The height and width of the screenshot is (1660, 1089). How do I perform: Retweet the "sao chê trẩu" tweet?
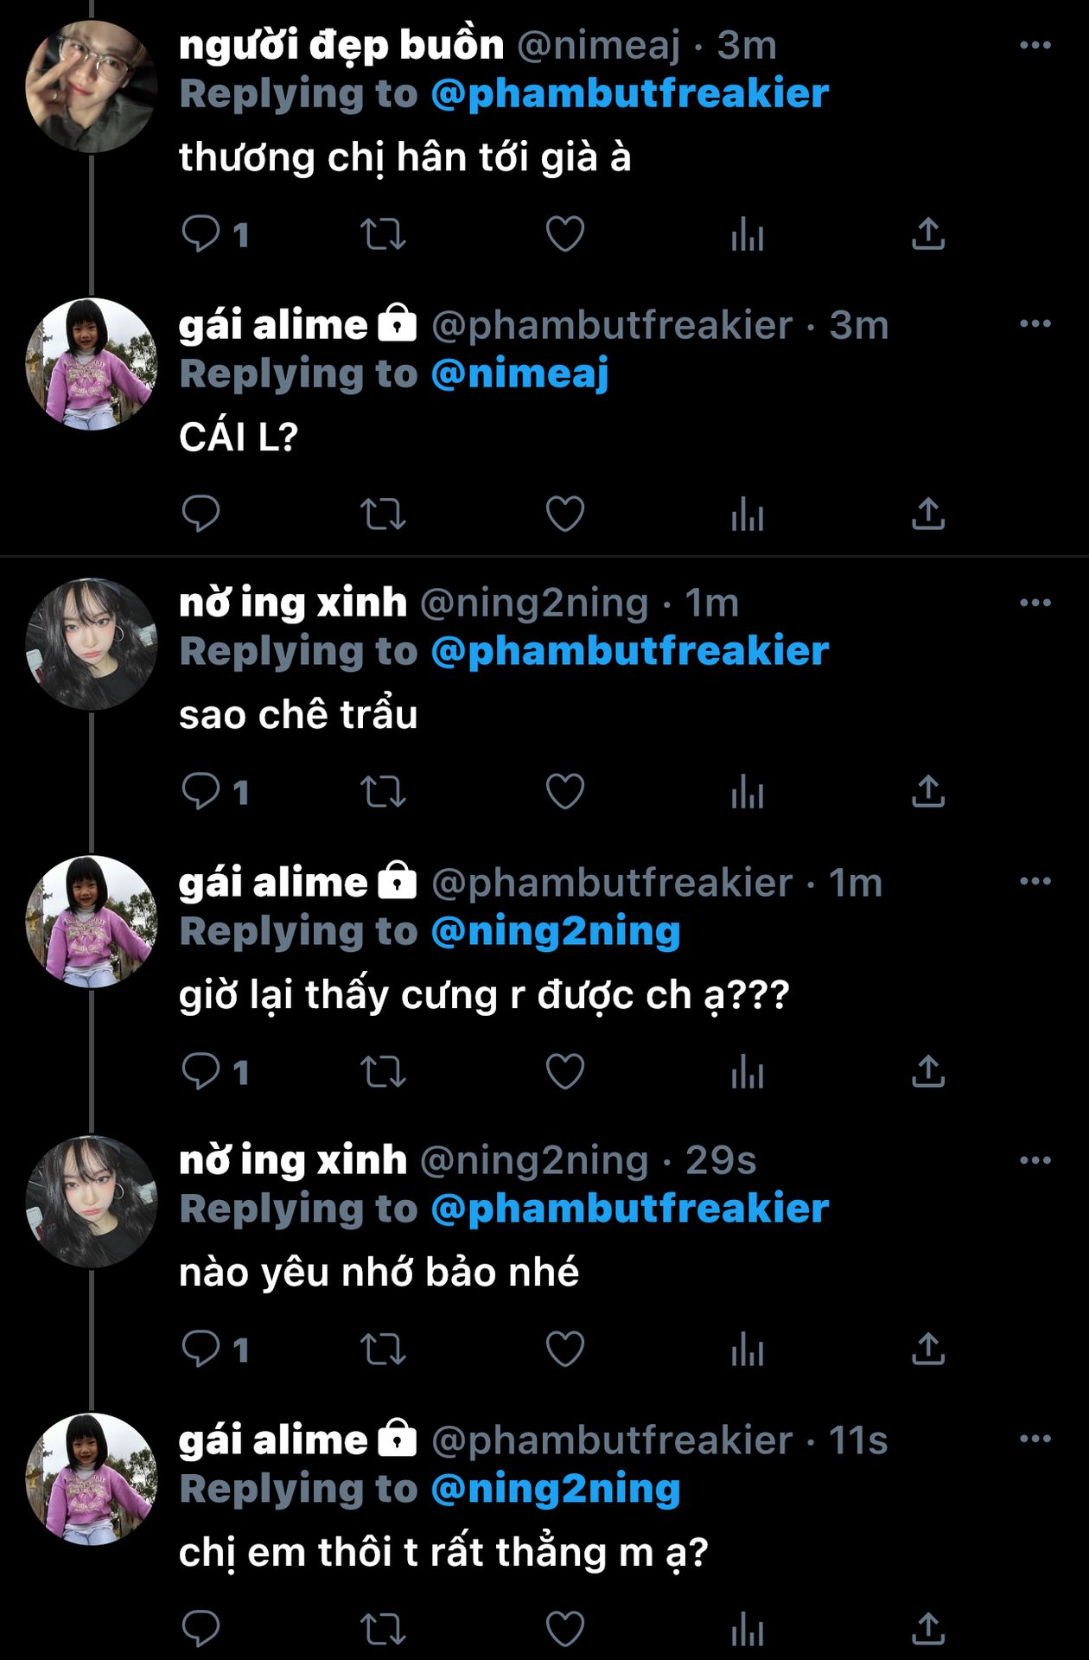tap(383, 791)
